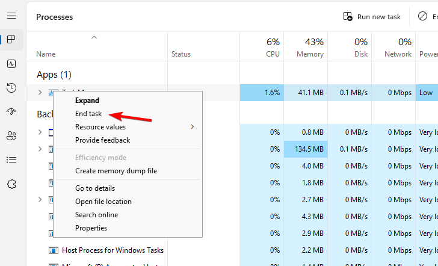438x266 pixels.
Task: Expand the process row using 134.5 MB
Action: 40,149
